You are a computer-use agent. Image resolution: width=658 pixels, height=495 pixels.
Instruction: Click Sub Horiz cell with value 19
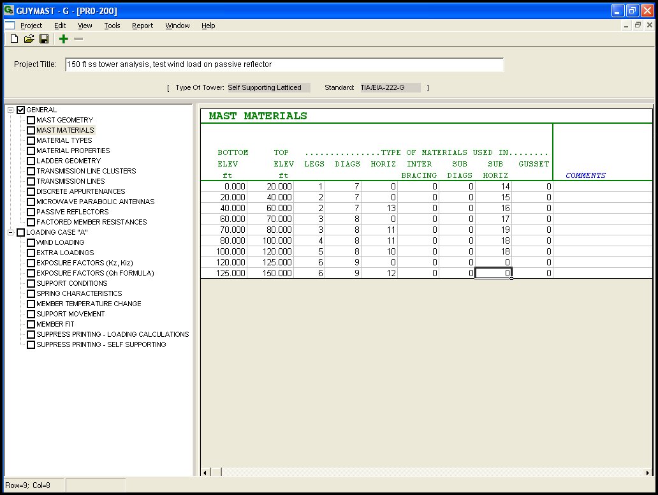click(x=493, y=230)
